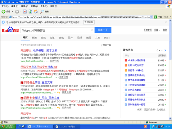Image resolution: width=172 pixels, height=129 pixels.
Task: Click the Baidu paw logo
Action: [x=11, y=29]
